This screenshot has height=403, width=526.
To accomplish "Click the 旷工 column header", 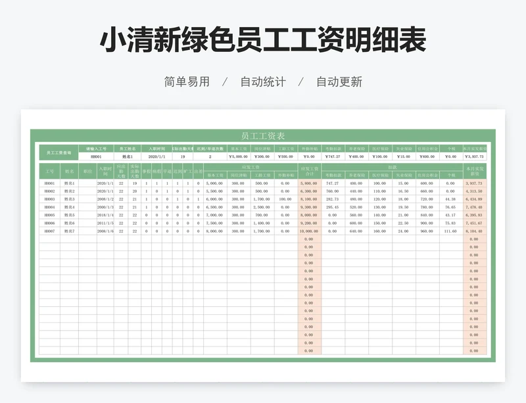I will tap(188, 172).
